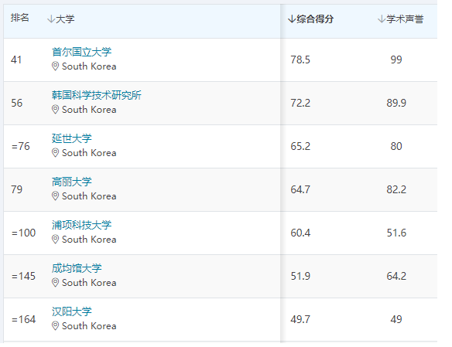This screenshot has width=452, height=347.
Task: Click South Korea text under 首尔国立大学
Action: pos(89,66)
